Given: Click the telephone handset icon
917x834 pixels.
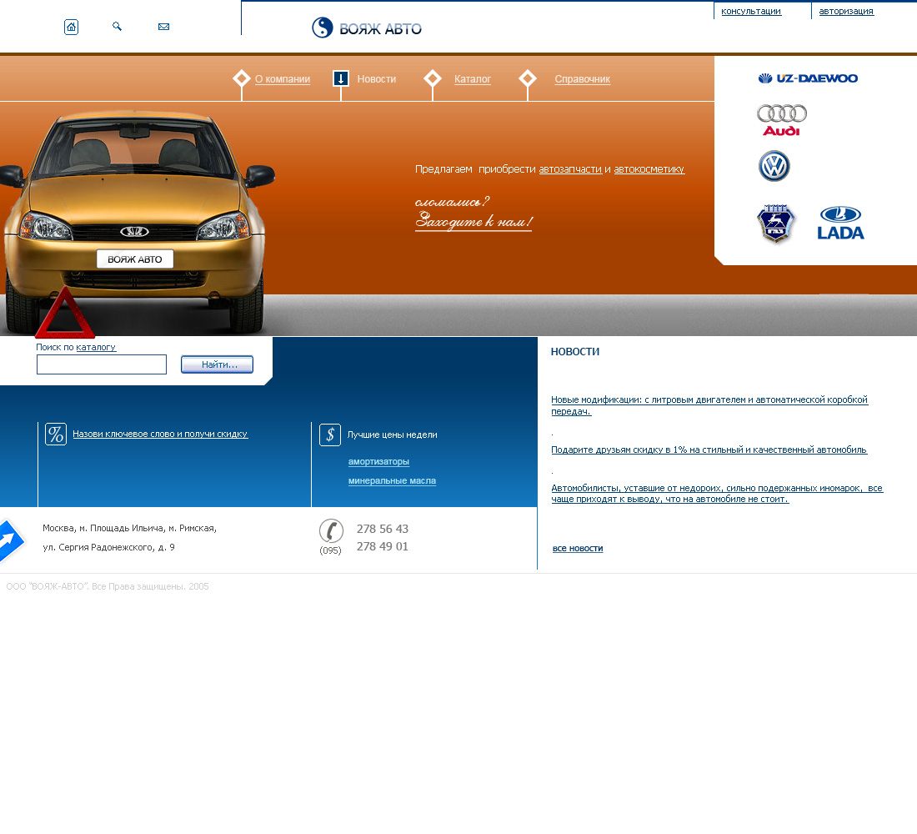Looking at the screenshot, I should (x=331, y=530).
